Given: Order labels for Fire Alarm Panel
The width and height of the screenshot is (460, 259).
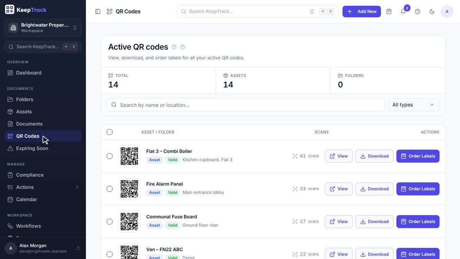Looking at the screenshot, I should click(418, 189).
